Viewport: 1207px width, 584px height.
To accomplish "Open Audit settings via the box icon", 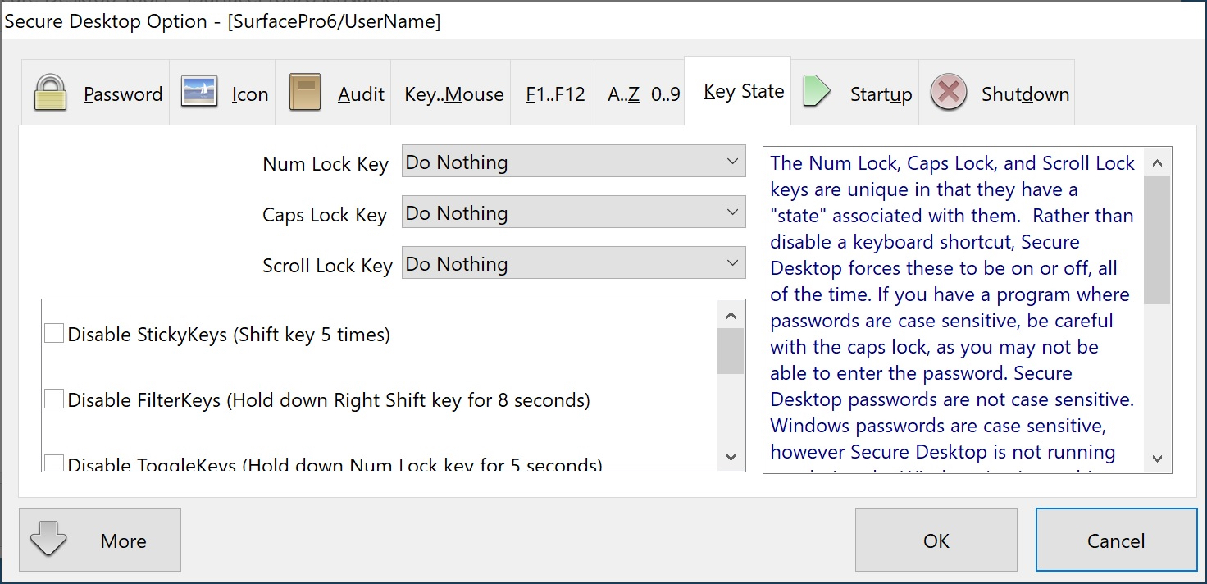I will coord(303,92).
